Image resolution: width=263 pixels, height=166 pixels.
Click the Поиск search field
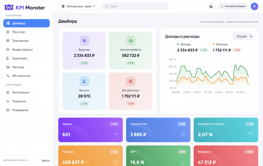point(135,6)
